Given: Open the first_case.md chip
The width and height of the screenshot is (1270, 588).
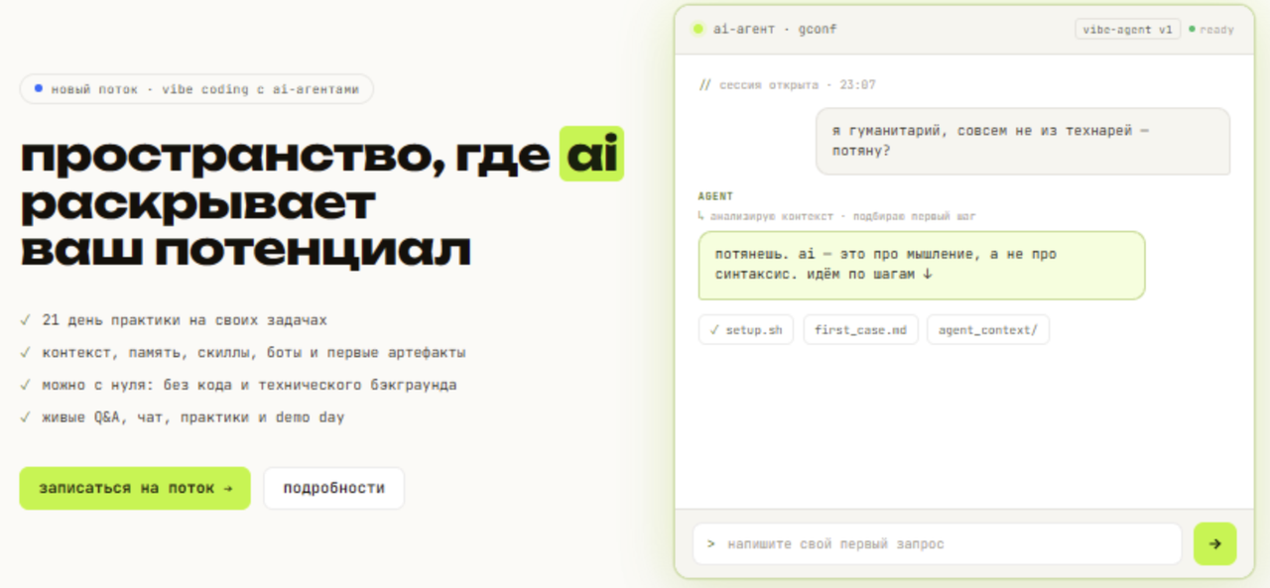Looking at the screenshot, I should 860,330.
